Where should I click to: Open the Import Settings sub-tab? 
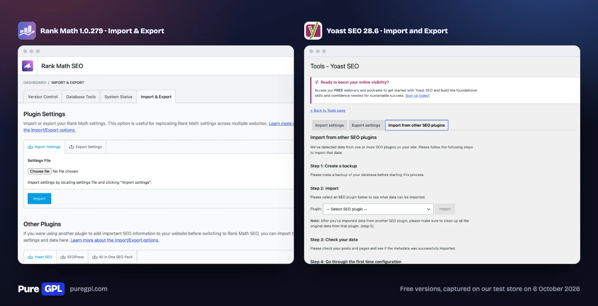pyautogui.click(x=44, y=147)
